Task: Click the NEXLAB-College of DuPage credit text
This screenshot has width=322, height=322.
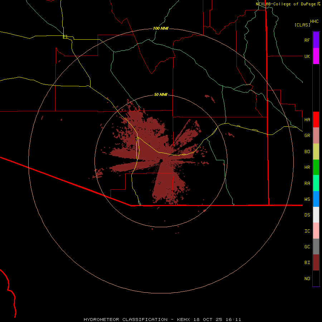Action: tap(286, 4)
